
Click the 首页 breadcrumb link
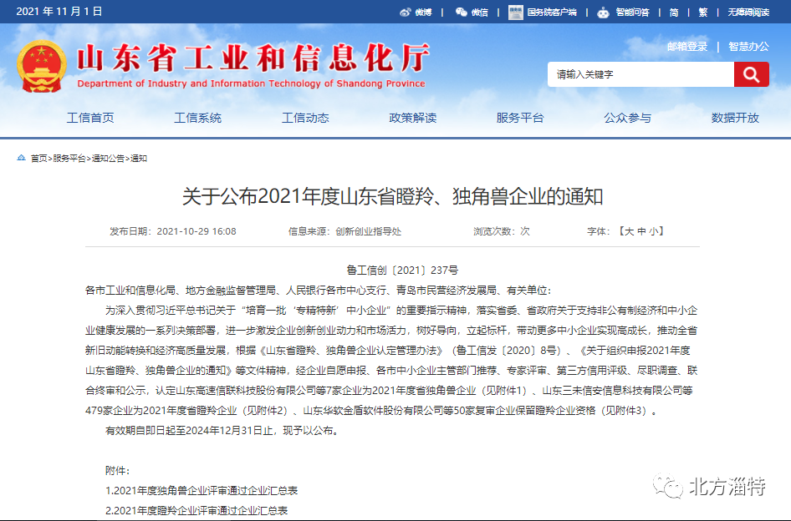tap(38, 158)
